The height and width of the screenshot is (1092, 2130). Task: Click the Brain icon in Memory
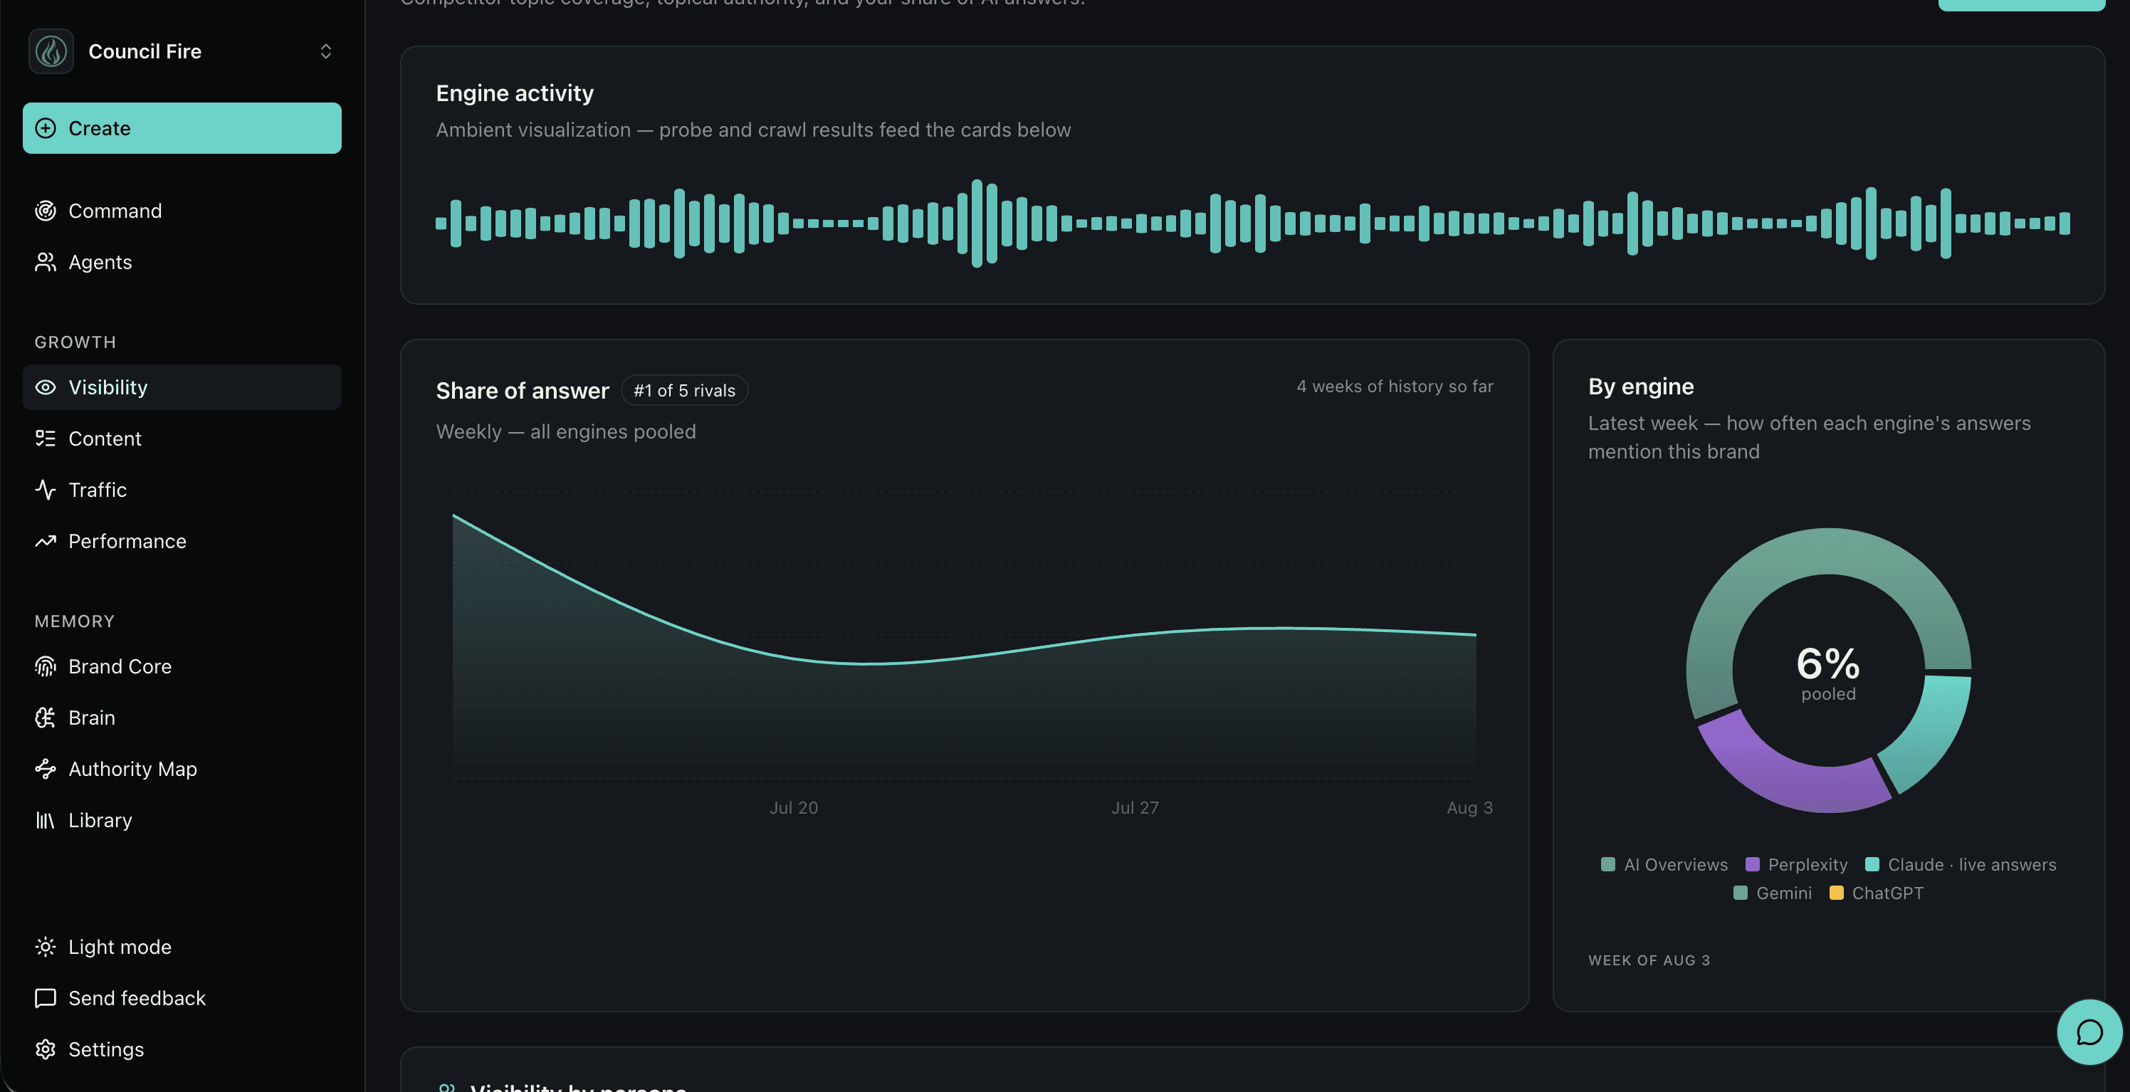(46, 718)
